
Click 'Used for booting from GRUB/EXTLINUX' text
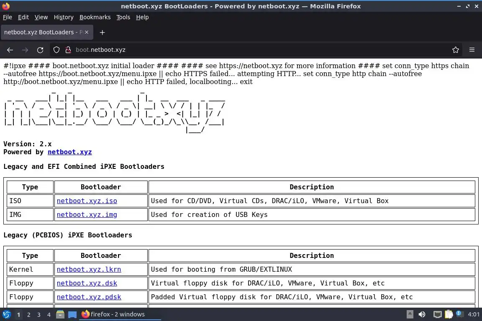pos(221,270)
